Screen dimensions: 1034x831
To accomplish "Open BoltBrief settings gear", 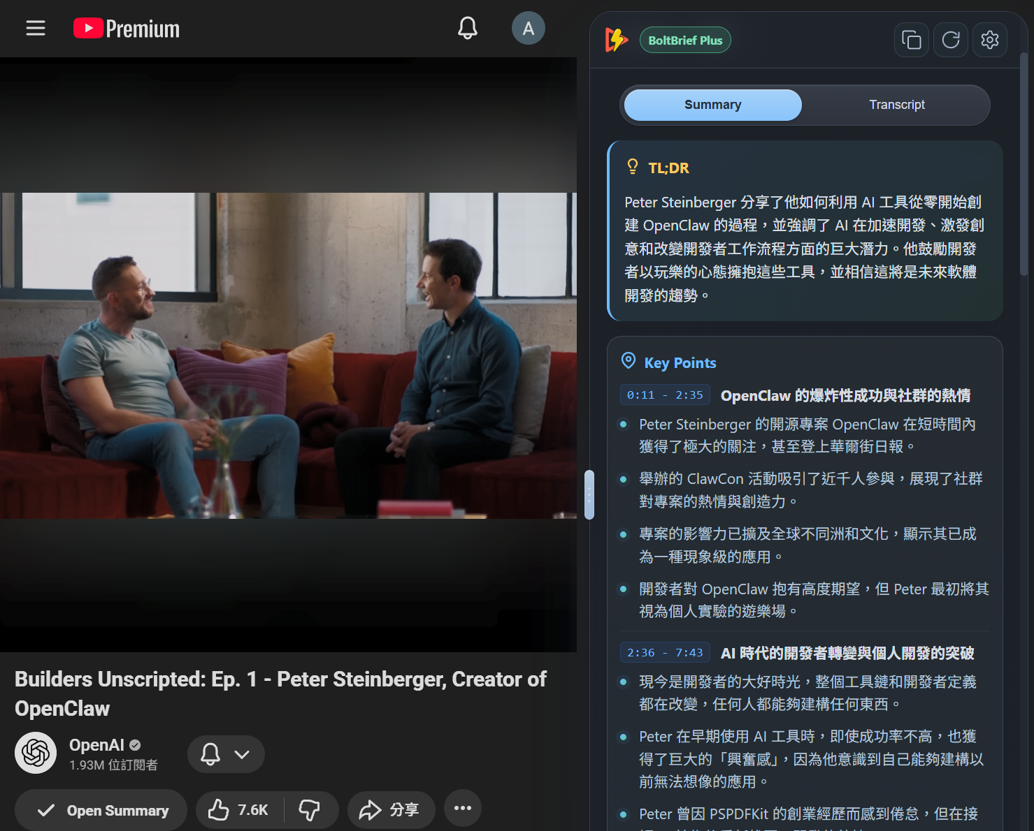I will point(990,40).
